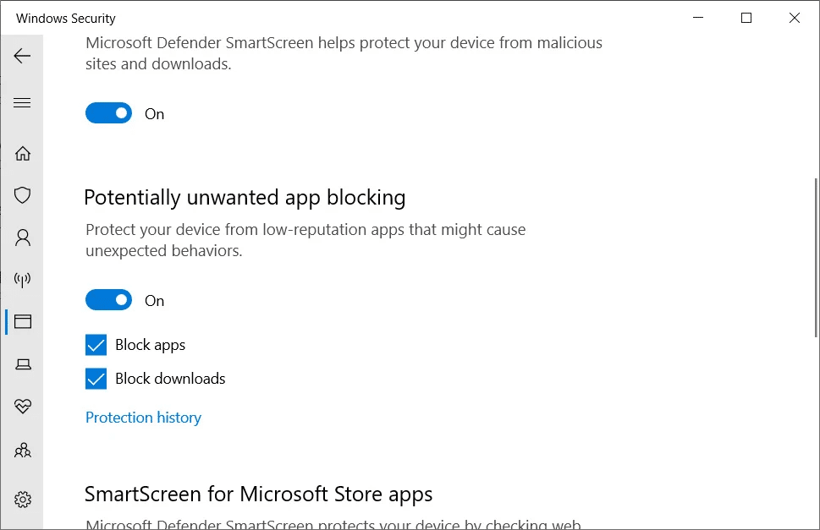Viewport: 820px width, 530px height.
Task: Turn off the Microsoft Defender SmartScreen toggle
Action: [x=109, y=113]
